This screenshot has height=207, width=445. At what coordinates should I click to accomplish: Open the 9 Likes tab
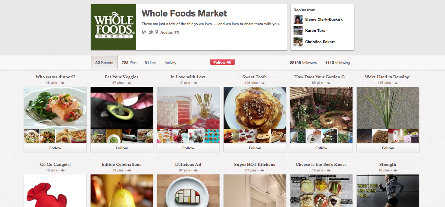click(x=150, y=63)
